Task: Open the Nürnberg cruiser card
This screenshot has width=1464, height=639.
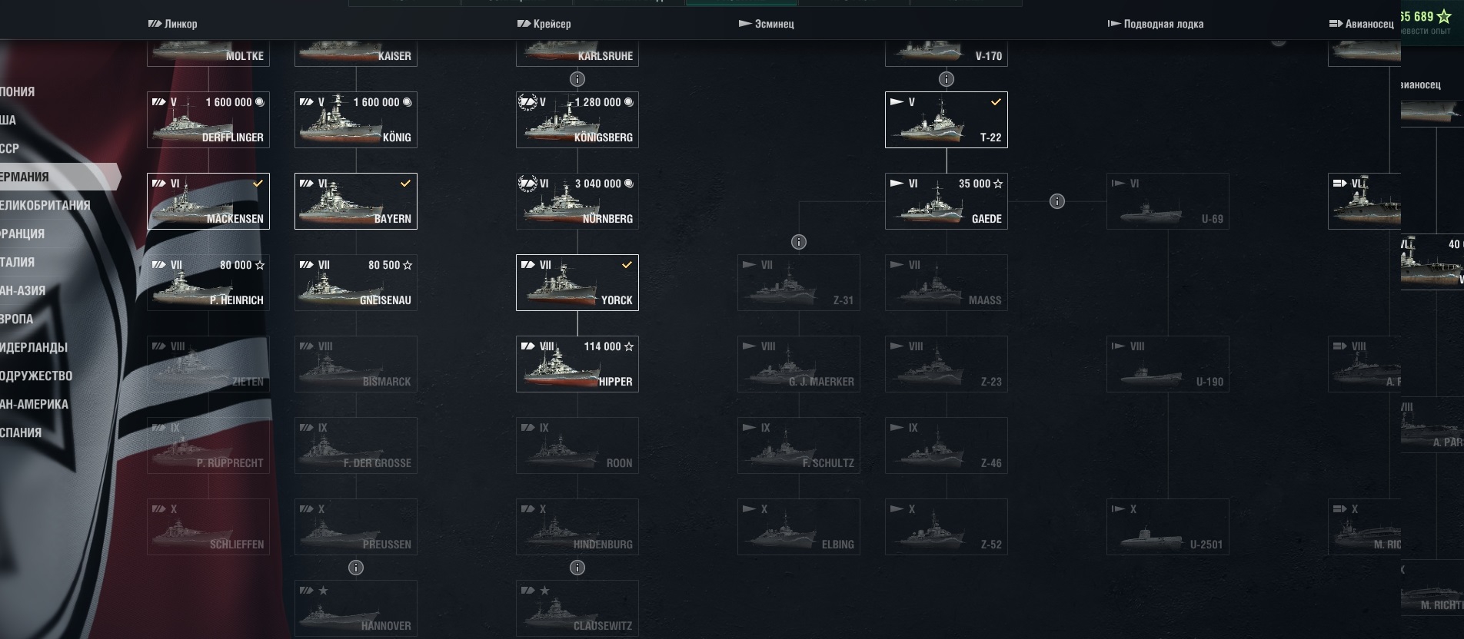Action: click(577, 201)
